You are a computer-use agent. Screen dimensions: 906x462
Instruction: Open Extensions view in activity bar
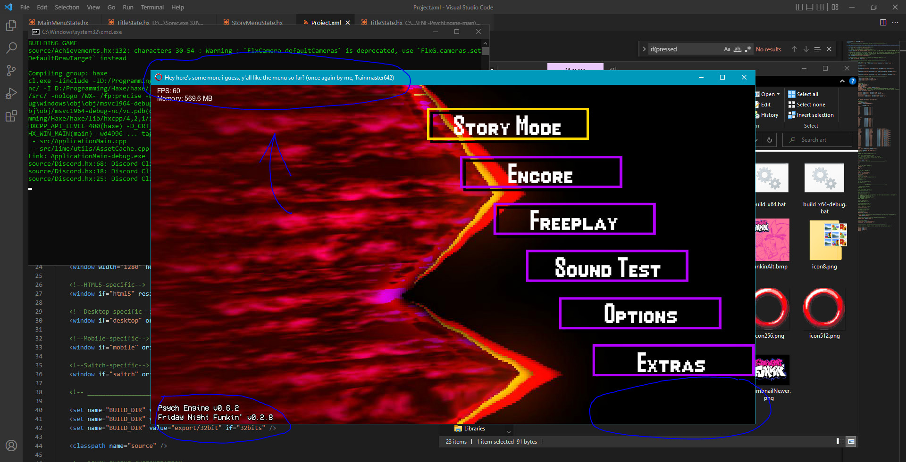pyautogui.click(x=11, y=116)
